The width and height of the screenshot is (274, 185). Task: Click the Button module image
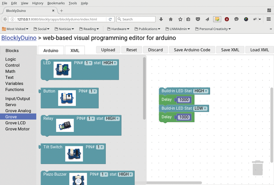point(67,98)
